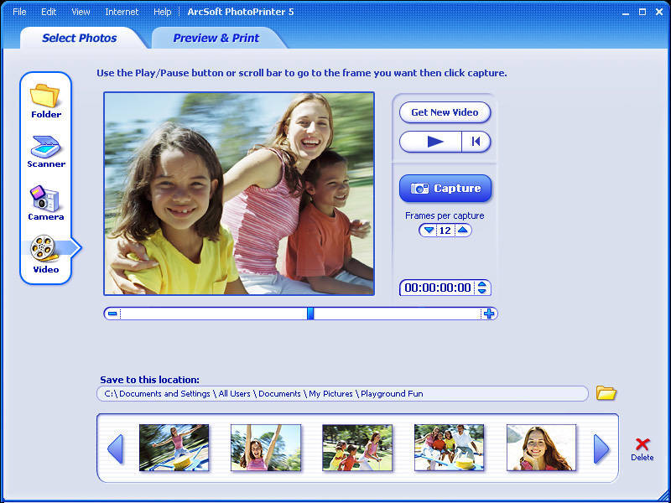Click the timecode field 00:00:00:00
Image resolution: width=671 pixels, height=503 pixels.
[437, 288]
